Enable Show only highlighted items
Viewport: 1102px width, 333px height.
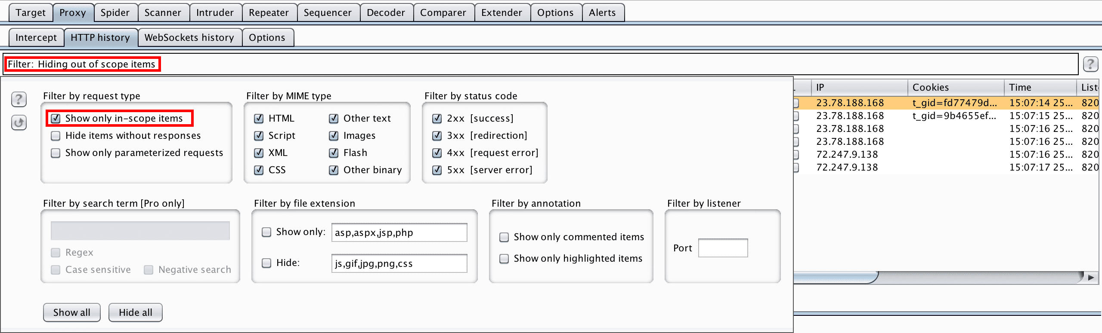click(504, 259)
